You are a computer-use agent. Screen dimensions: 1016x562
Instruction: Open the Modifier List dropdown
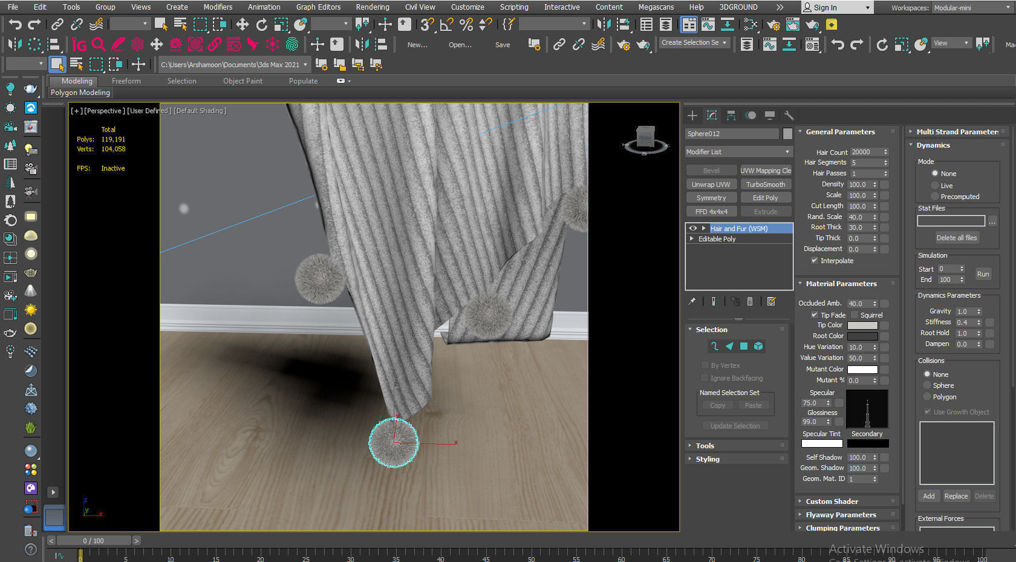738,152
